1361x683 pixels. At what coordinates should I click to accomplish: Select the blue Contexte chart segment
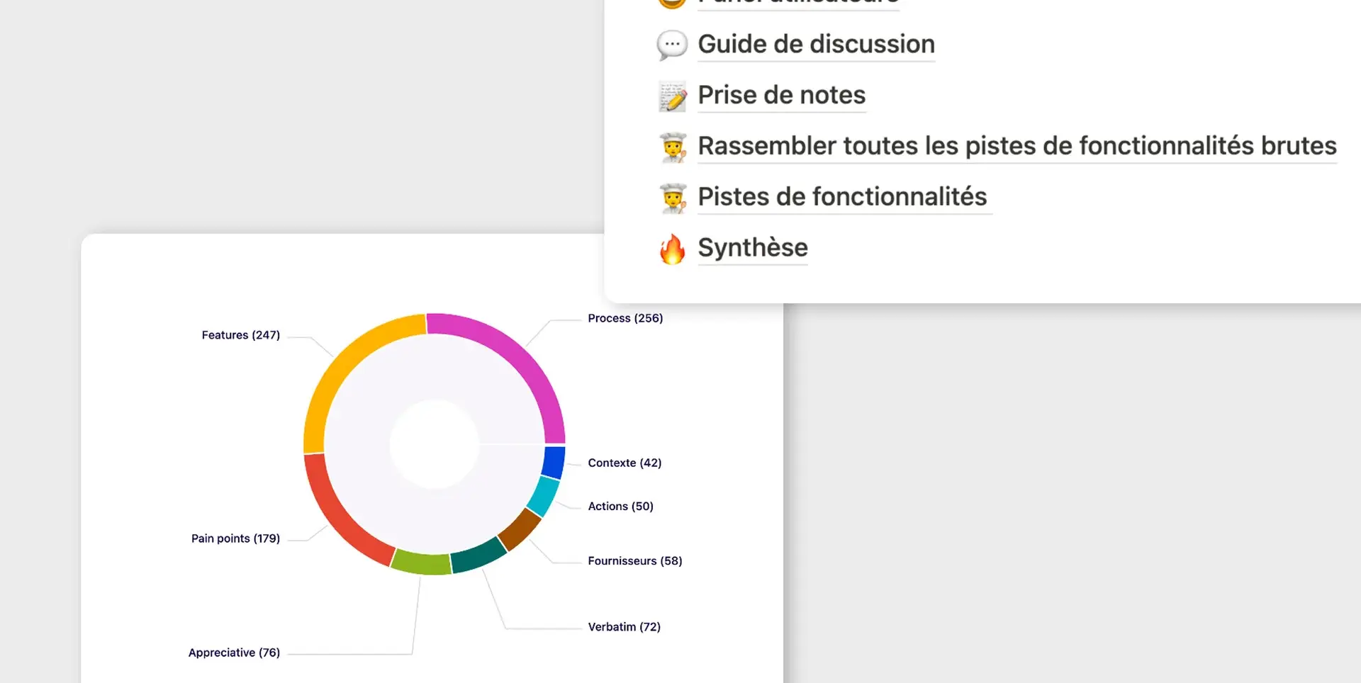coord(554,462)
